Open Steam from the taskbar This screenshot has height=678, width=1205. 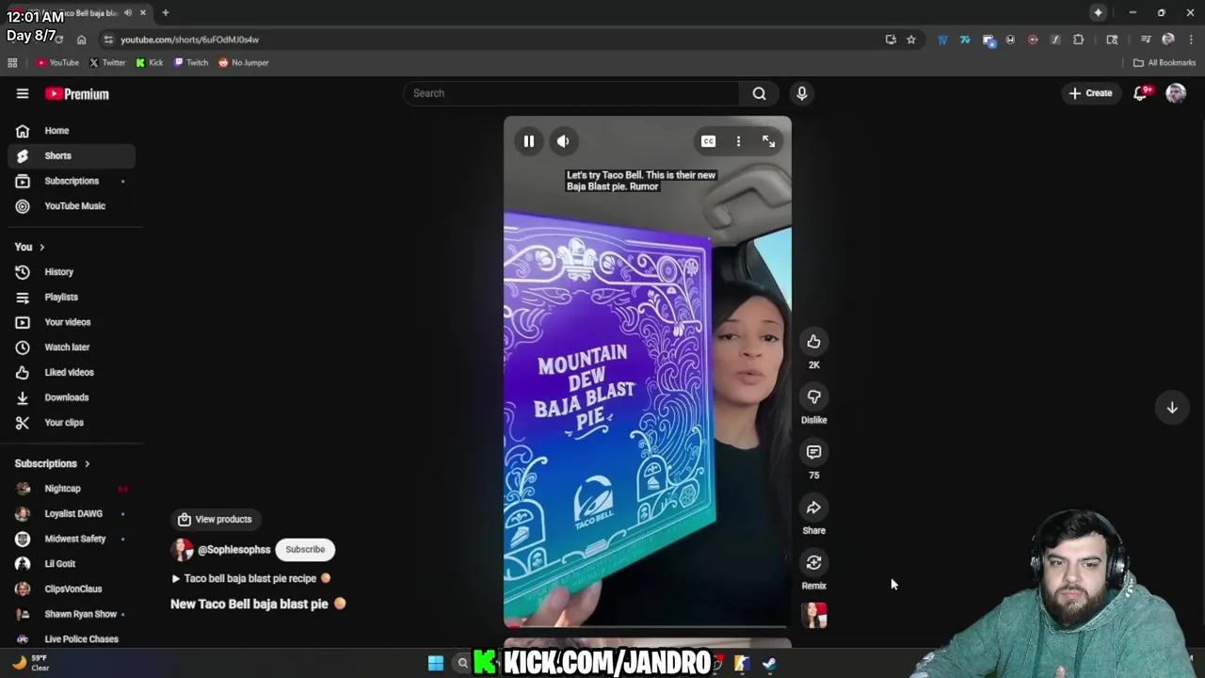(x=769, y=664)
